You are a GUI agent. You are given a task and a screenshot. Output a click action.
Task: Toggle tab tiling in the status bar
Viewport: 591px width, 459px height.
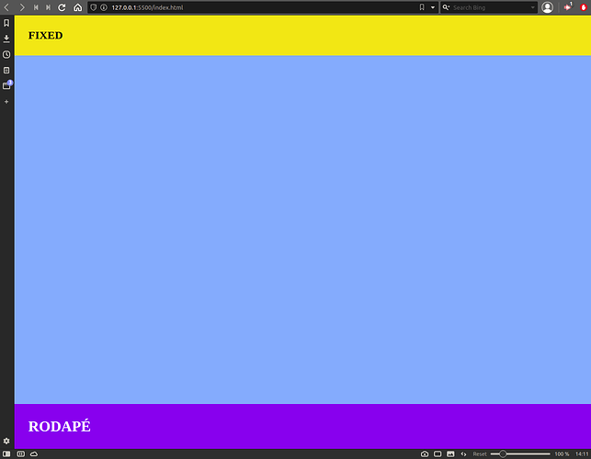tap(438, 454)
